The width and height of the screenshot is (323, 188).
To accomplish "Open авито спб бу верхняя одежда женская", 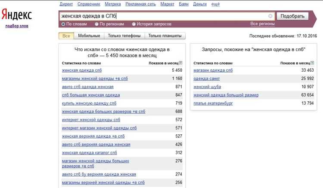I will tap(99, 174).
